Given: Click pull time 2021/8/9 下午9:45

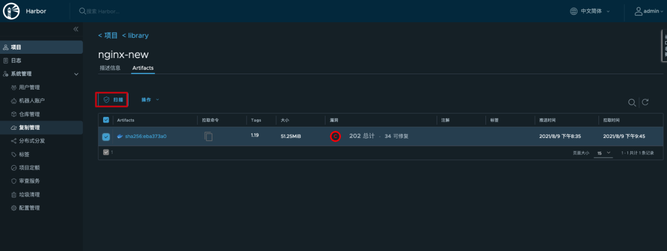Looking at the screenshot, I should pyautogui.click(x=624, y=137).
